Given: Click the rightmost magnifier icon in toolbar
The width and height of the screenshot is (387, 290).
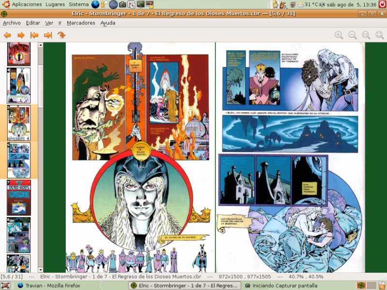Looking at the screenshot, I should pos(380,35).
